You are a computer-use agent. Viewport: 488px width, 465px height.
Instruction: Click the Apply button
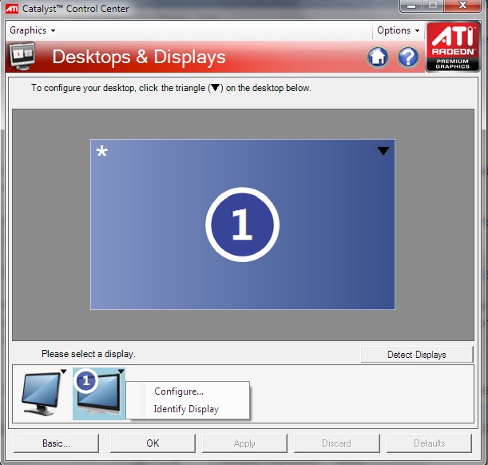(244, 443)
